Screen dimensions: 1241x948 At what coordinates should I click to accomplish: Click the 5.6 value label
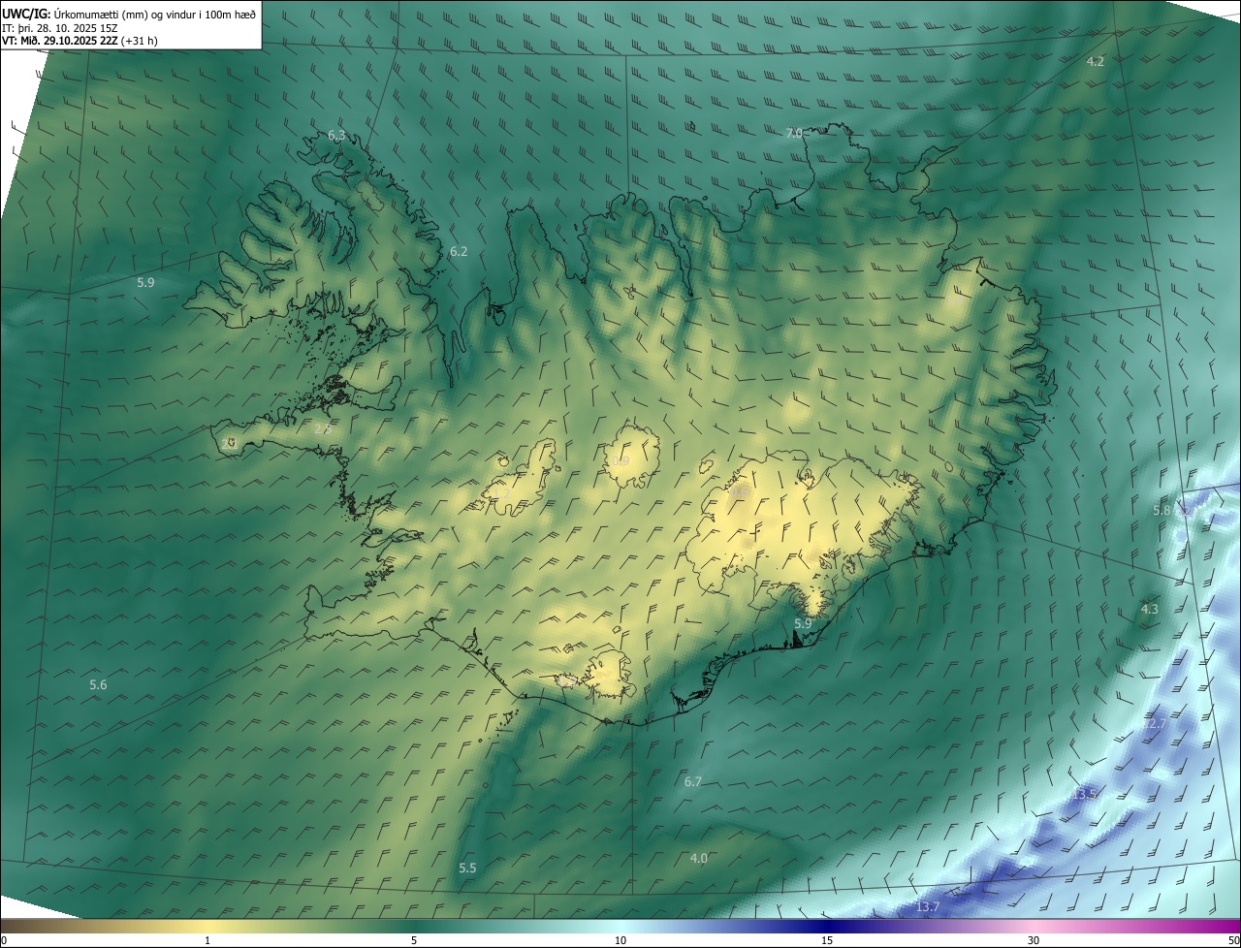[x=98, y=685]
